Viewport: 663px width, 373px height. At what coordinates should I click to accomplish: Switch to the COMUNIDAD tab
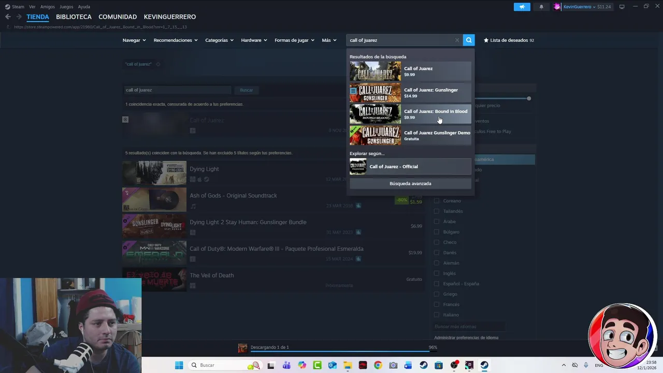118,17
